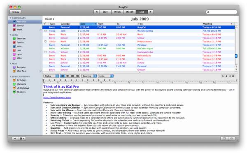247x153 pixels.
Task: Collapse the CALENDARS group
Action: [10, 18]
